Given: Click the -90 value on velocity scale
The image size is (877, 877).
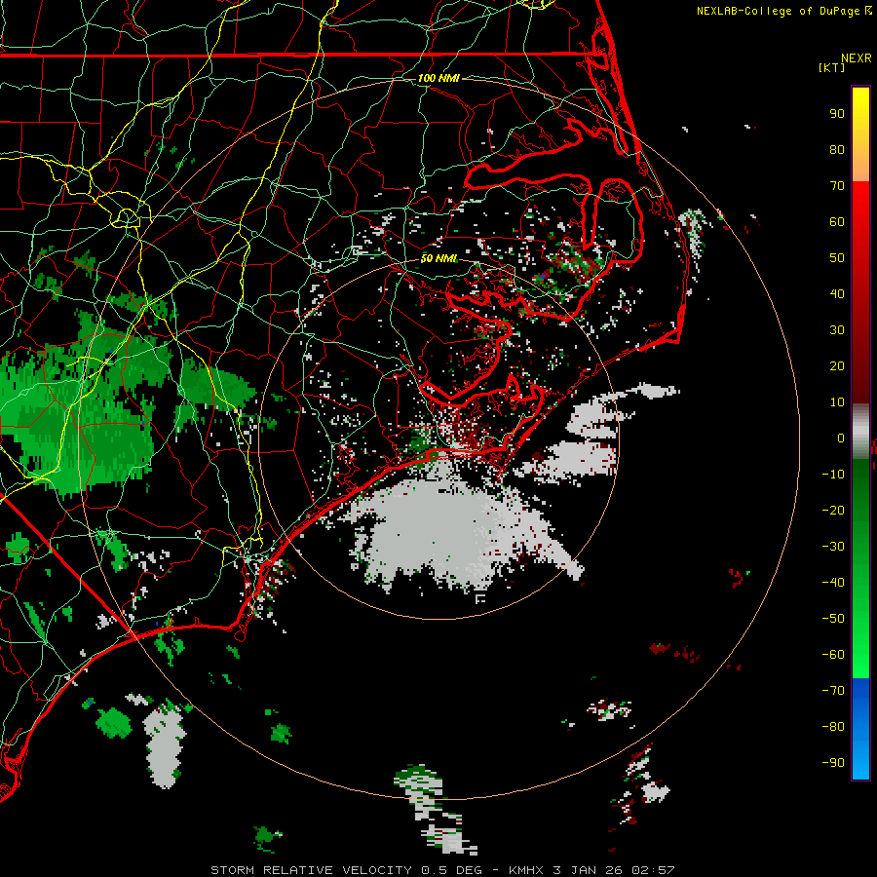Looking at the screenshot, I should point(833,762).
